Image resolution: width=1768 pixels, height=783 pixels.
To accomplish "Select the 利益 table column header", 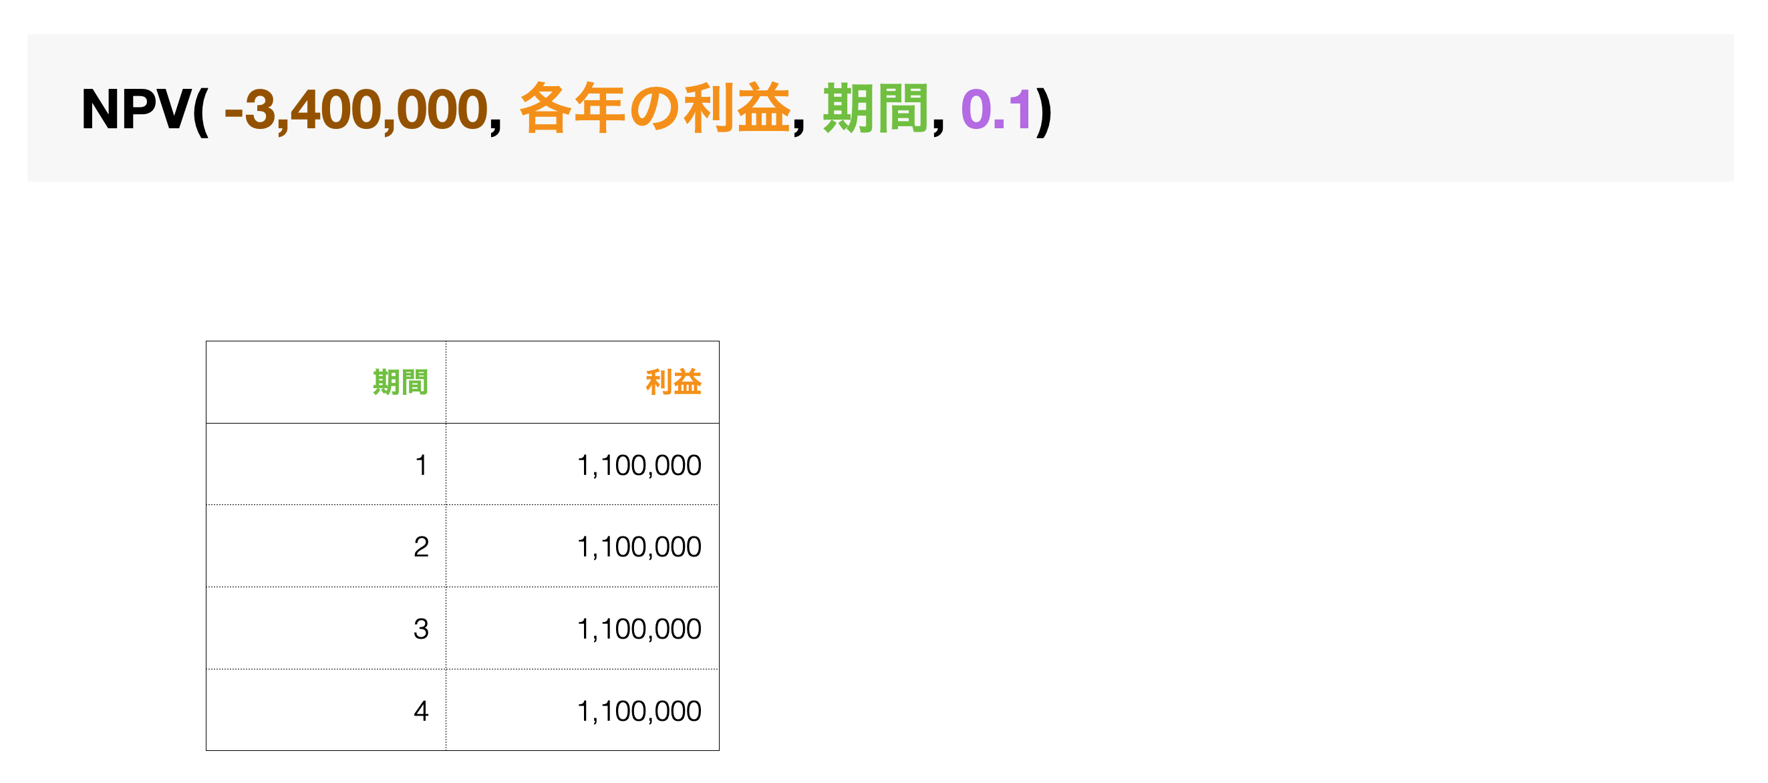I will 674,382.
